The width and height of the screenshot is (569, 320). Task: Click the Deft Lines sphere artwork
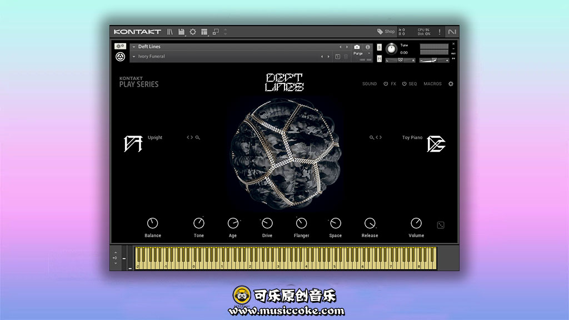(286, 153)
